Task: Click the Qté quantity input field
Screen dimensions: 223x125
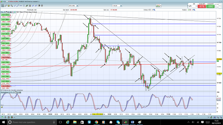Action: pos(194,6)
